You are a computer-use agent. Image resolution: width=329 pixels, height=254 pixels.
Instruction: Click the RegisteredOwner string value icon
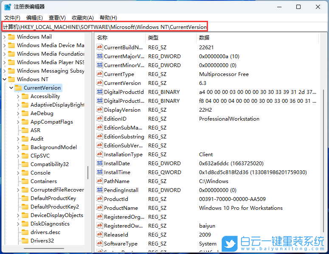(x=100, y=226)
